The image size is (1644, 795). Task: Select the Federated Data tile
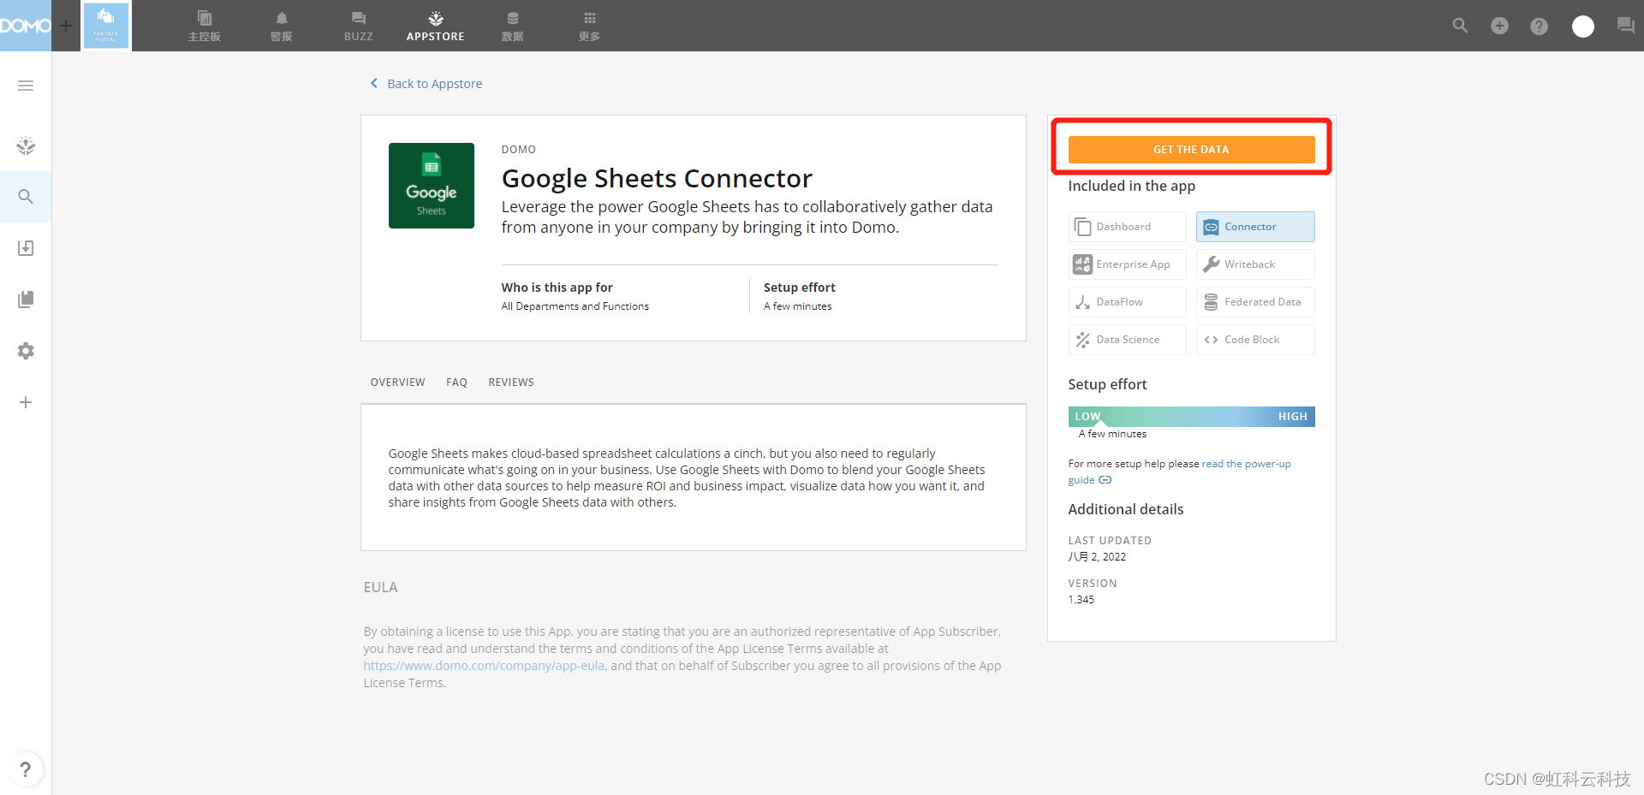(x=1255, y=302)
